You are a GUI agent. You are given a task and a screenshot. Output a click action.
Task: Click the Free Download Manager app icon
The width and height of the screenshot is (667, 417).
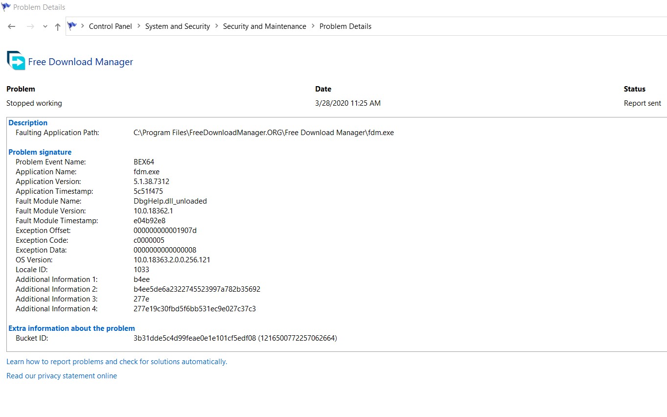(x=16, y=61)
